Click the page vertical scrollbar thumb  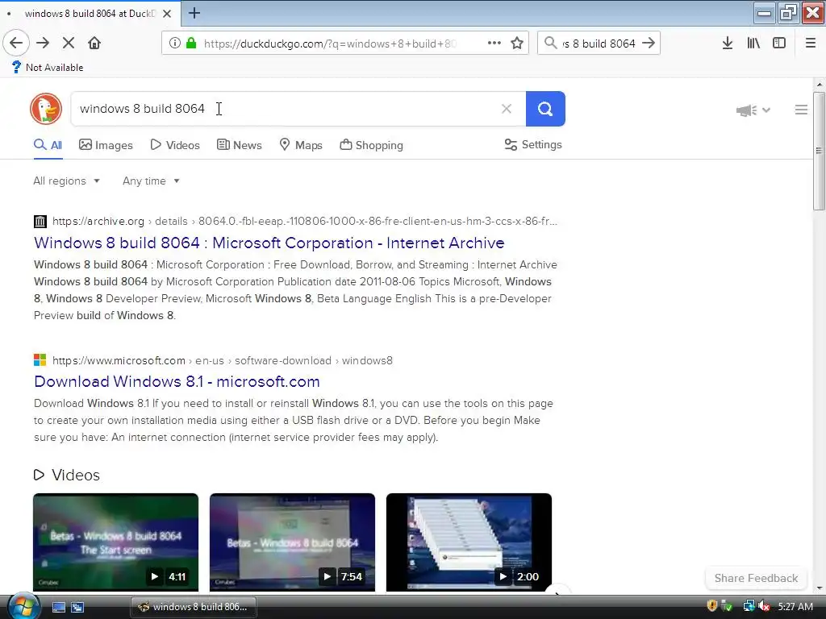pos(820,152)
